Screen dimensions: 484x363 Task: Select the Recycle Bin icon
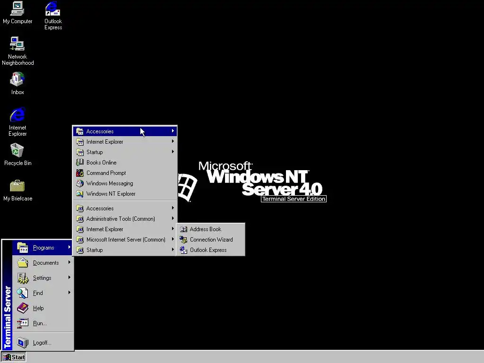point(17,155)
